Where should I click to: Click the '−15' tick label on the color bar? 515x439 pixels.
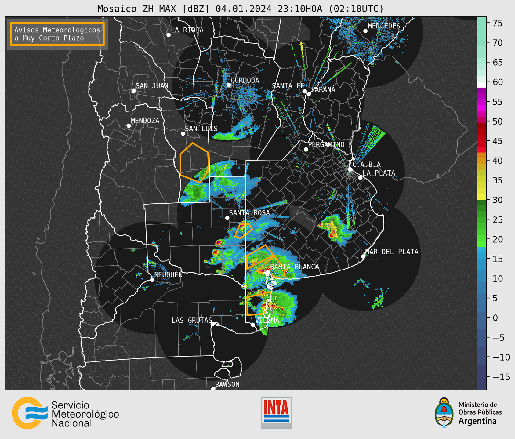click(x=501, y=377)
